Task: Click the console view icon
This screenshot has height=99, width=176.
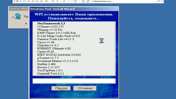Action: point(83,1)
